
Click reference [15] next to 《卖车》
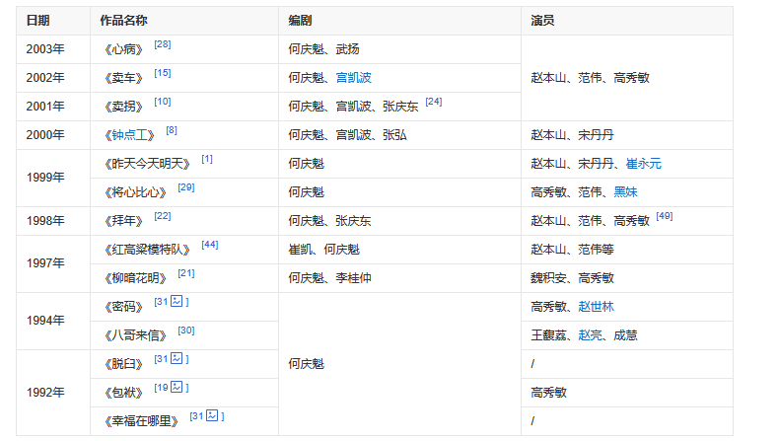pos(163,73)
